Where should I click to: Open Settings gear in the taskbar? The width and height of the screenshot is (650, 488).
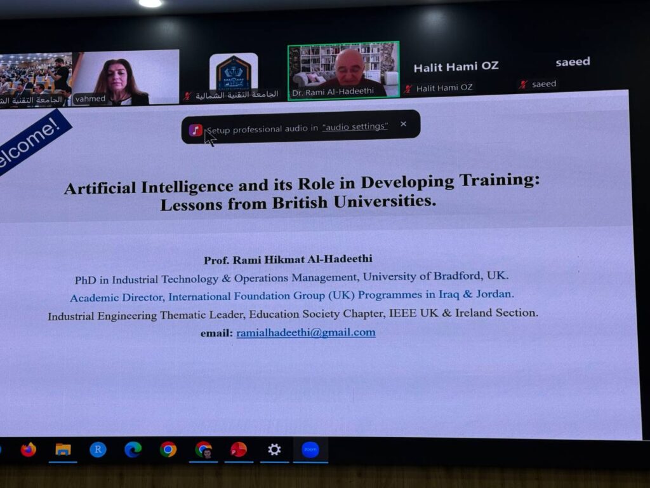pos(274,449)
